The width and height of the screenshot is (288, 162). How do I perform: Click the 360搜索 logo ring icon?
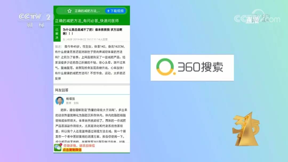(165, 67)
